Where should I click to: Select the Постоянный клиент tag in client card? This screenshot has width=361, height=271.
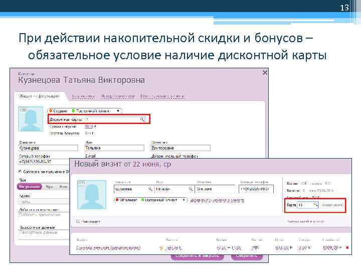pyautogui.click(x=91, y=111)
